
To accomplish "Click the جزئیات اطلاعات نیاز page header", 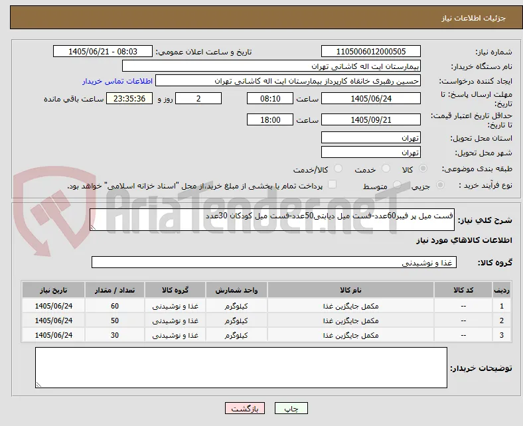I will coord(474,18).
